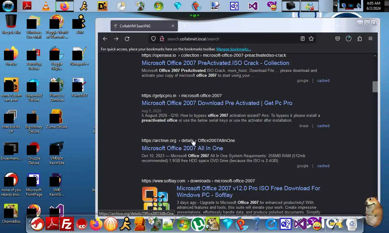Select the Paint.NET desktop shortcut
This screenshot has width=389, height=233.
(x=80, y=87)
